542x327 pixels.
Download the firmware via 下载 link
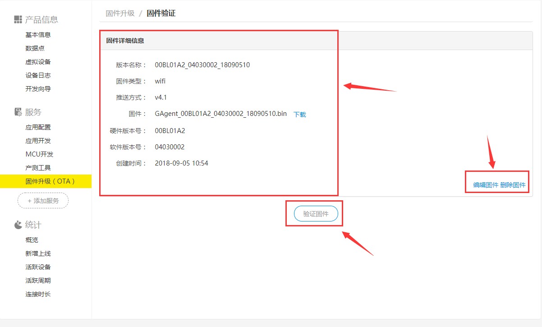pos(300,115)
